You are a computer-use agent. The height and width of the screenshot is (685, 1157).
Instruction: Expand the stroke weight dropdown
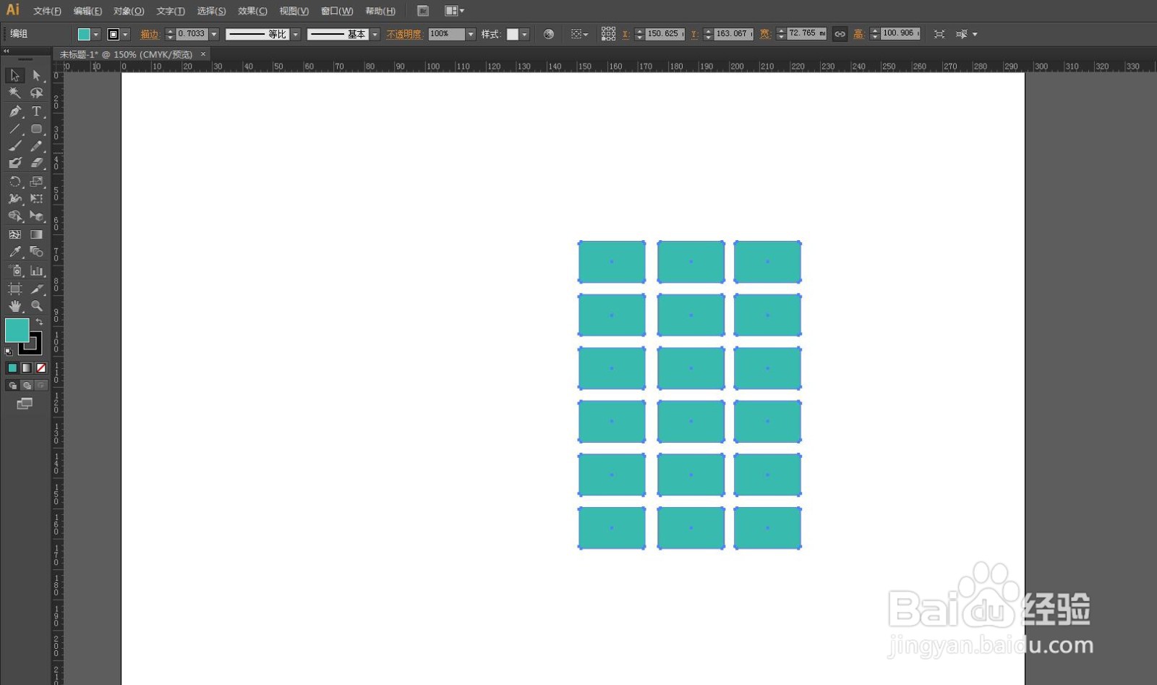(214, 34)
